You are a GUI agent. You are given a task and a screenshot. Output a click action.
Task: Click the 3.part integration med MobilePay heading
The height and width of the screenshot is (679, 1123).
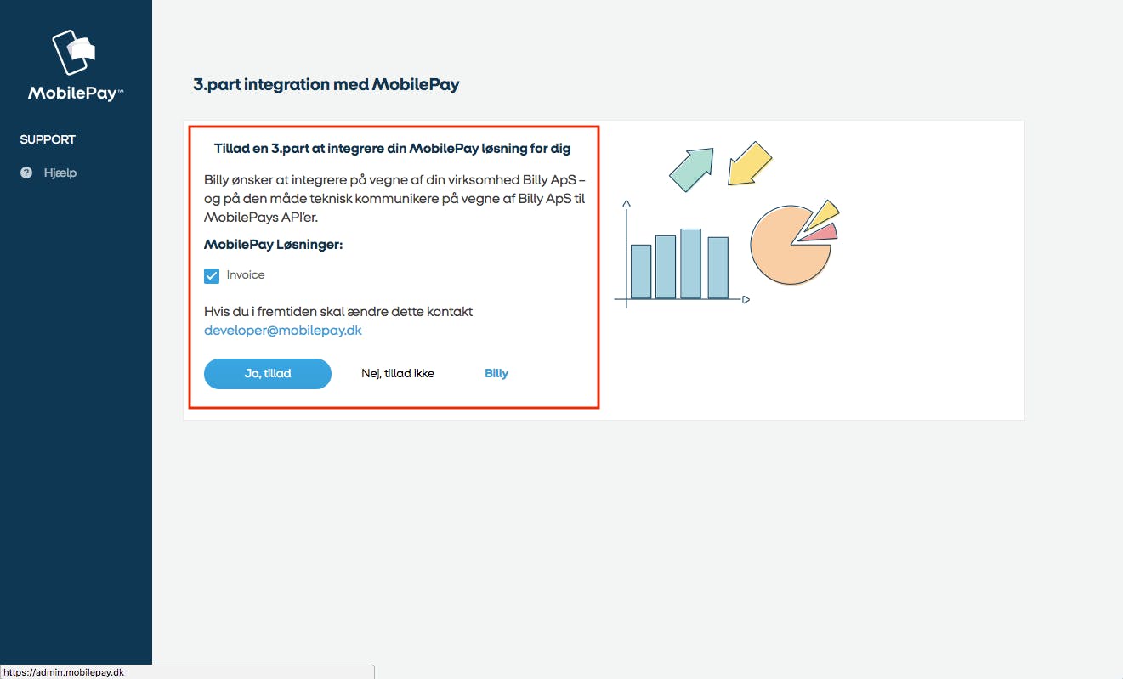[326, 85]
